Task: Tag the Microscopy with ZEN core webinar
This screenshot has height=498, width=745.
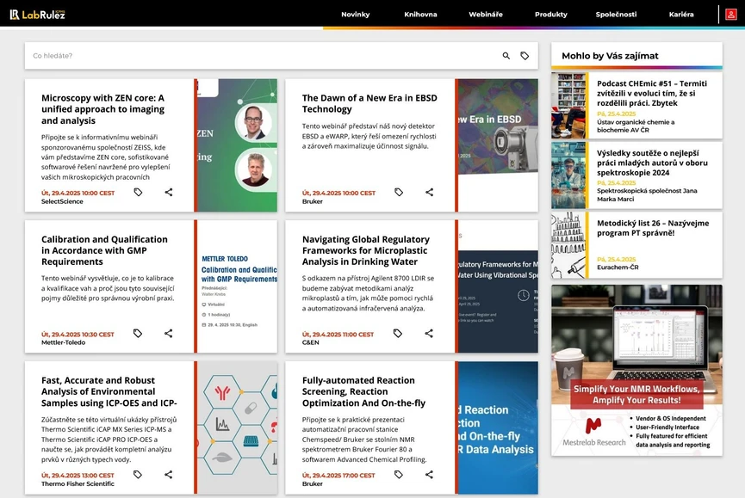Action: [x=138, y=192]
